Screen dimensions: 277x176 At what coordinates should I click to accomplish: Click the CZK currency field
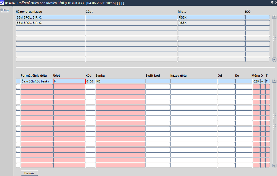256,81
